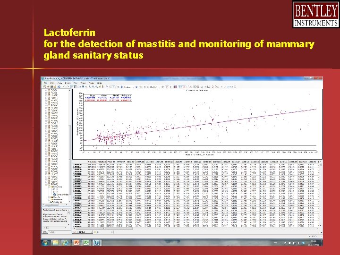Viewport: 340px width, 255px height.
Task: Switch to Excel in the taskbar
Action: click(x=86, y=243)
